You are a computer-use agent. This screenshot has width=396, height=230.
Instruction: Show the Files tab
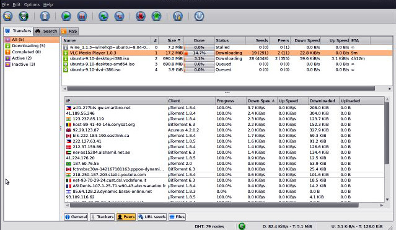tap(177, 216)
